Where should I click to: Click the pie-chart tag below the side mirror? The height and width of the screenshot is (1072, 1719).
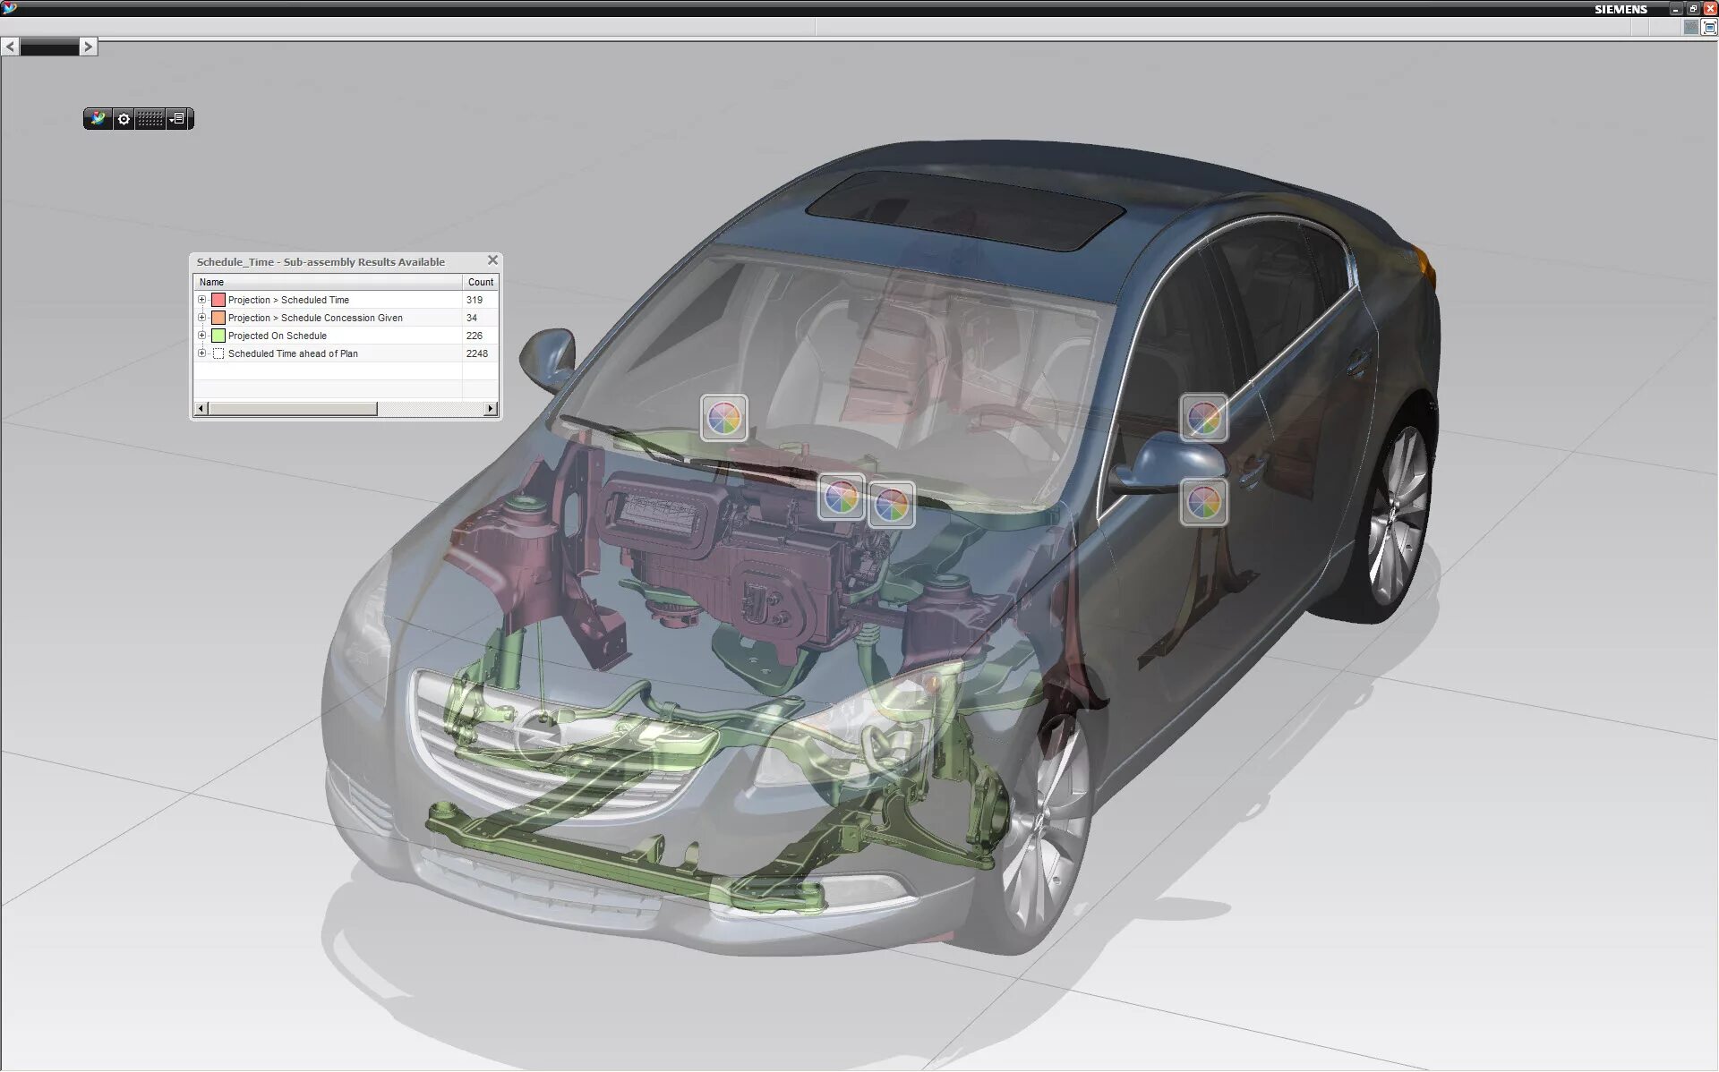[x=1203, y=502]
